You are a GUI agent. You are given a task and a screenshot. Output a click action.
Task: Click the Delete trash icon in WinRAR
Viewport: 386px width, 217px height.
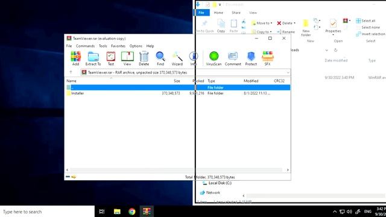(144, 58)
